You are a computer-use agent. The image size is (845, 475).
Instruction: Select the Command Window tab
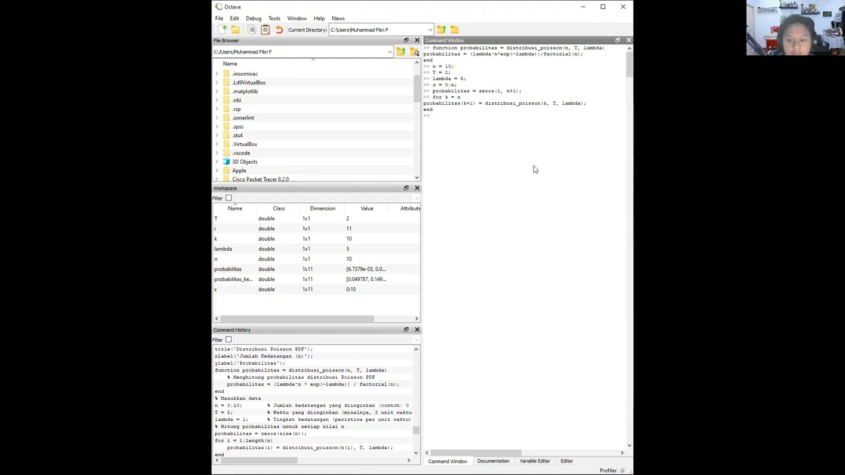click(x=447, y=461)
